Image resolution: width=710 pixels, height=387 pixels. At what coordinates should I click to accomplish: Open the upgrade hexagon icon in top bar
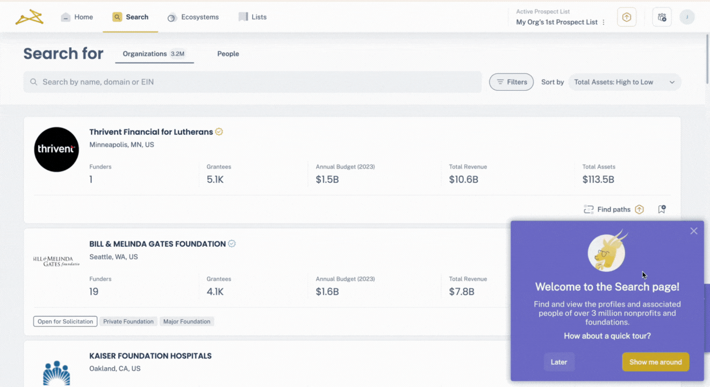[627, 17]
